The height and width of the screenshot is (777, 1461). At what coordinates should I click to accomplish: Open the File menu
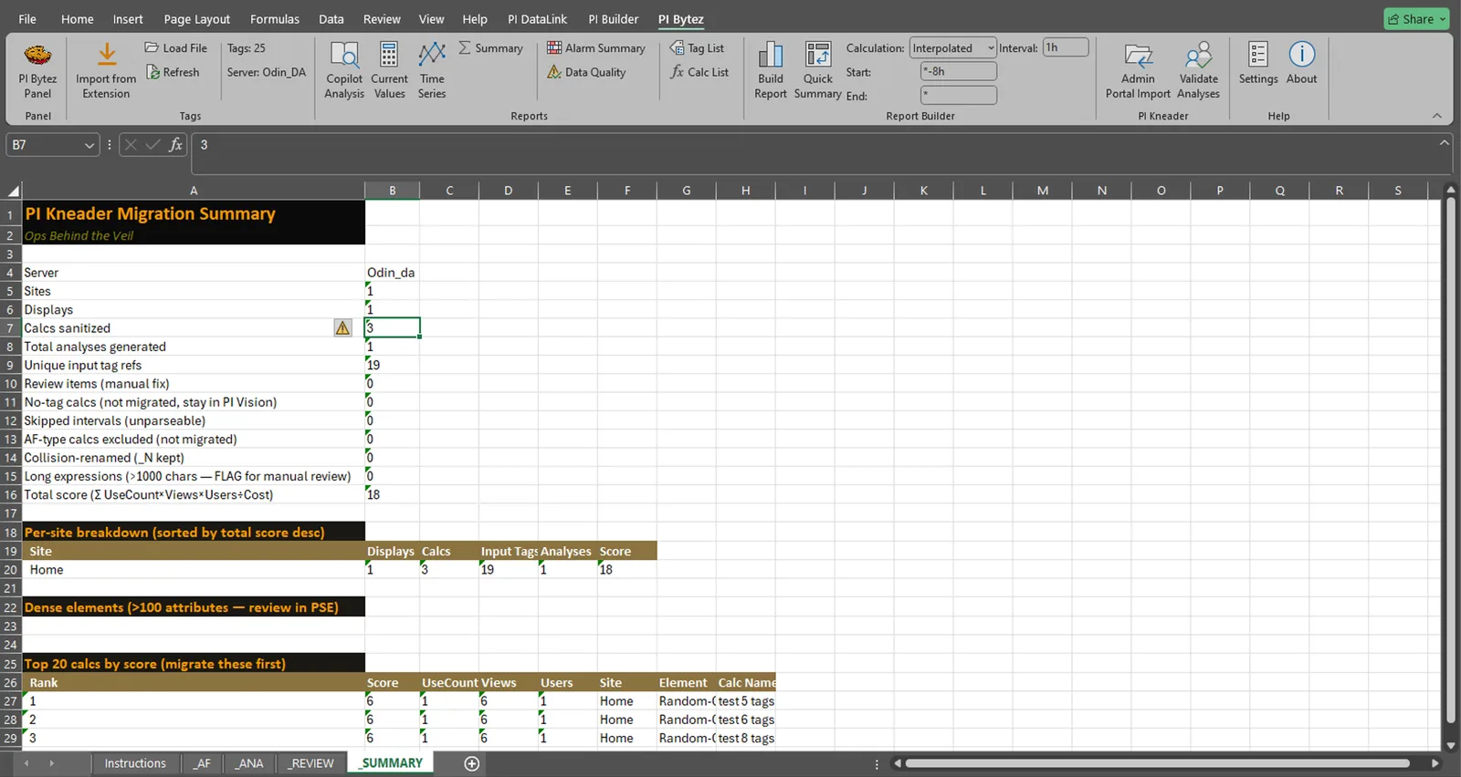tap(27, 19)
